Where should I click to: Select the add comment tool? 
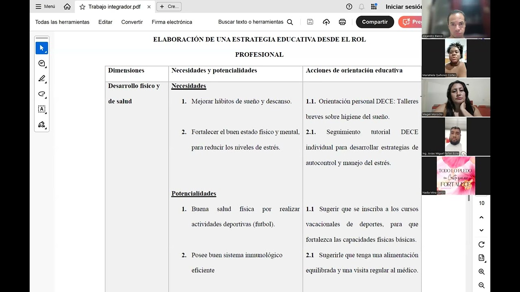click(41, 63)
